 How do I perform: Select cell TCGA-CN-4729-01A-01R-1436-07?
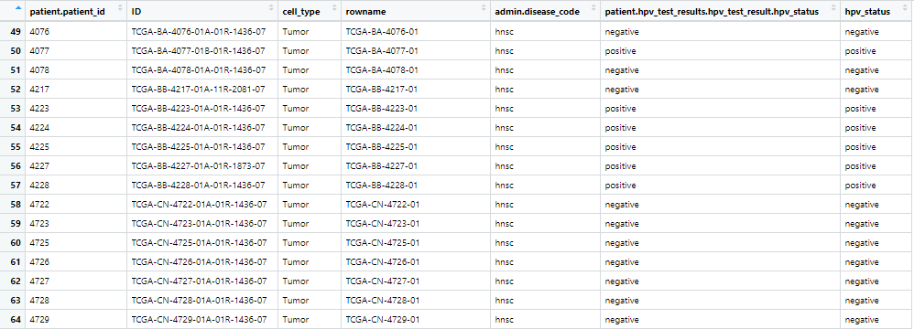[200, 320]
